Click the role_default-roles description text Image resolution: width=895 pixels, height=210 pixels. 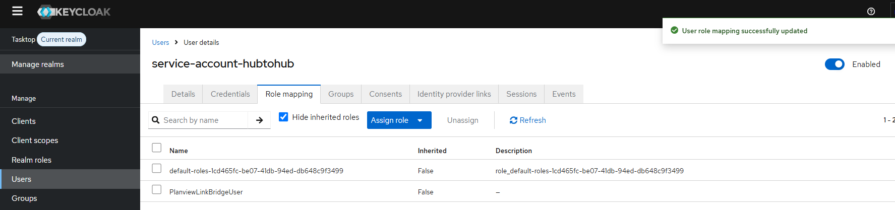[x=589, y=171]
